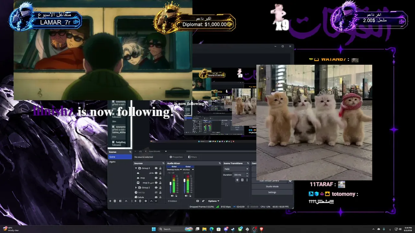The height and width of the screenshot is (233, 415).
Task: Remove selected scene using trash icon
Action: (x=115, y=201)
